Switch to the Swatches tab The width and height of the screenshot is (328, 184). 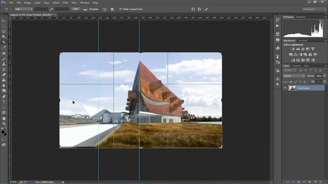tap(303, 41)
